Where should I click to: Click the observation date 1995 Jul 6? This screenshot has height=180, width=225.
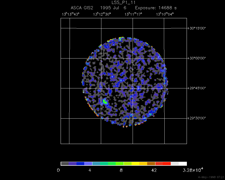click(x=113, y=8)
